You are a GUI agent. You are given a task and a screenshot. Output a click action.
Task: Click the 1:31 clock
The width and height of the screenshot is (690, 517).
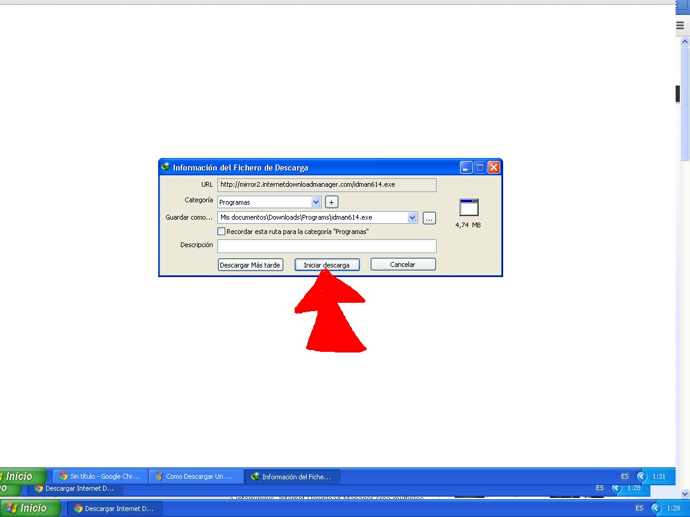pos(659,476)
